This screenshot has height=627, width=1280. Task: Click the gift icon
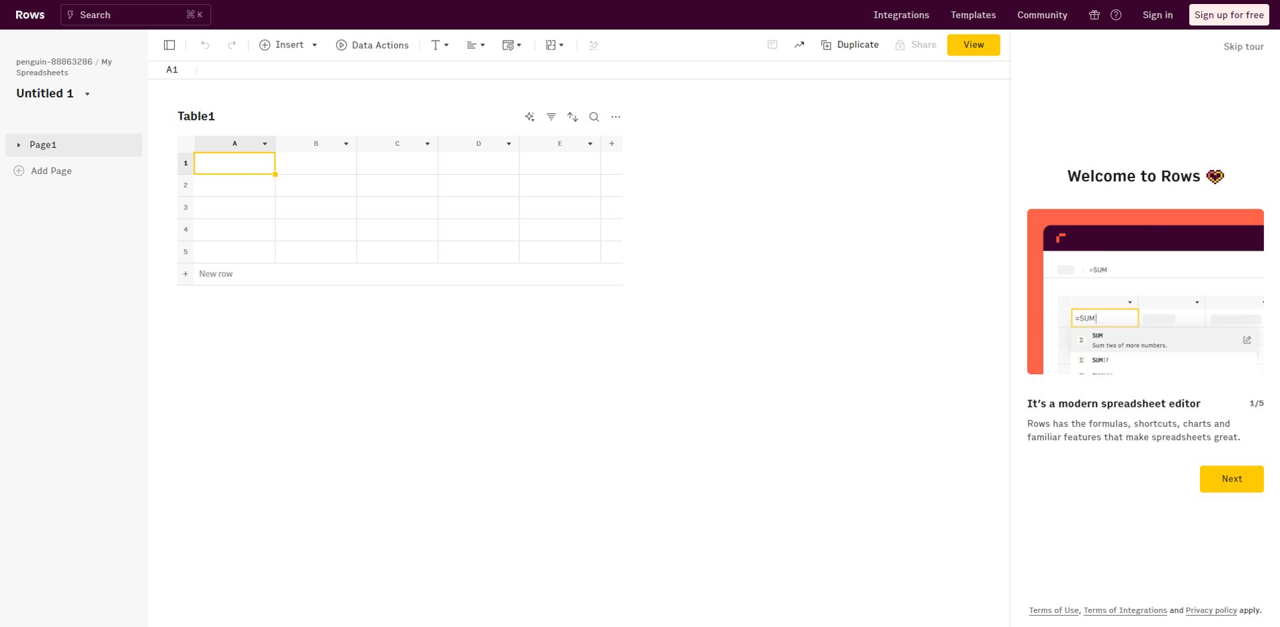pyautogui.click(x=1094, y=15)
